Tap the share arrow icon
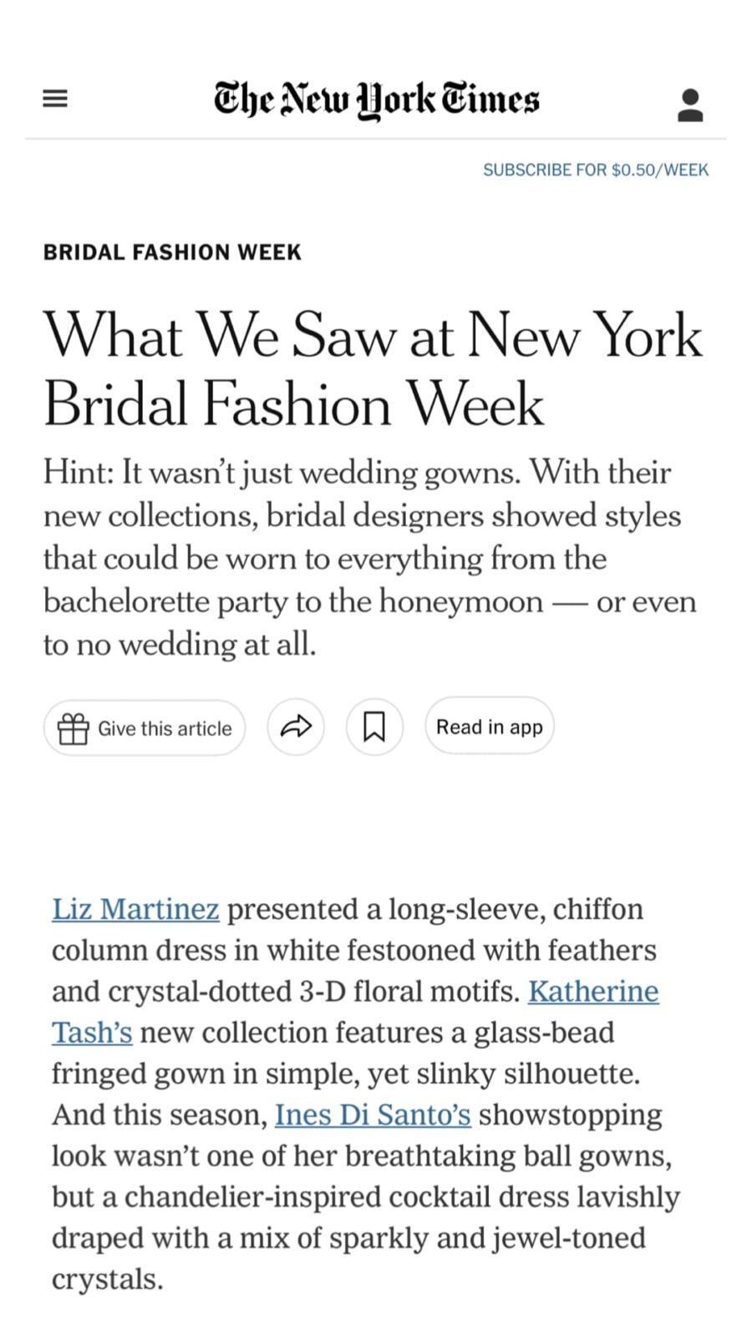752x1338 pixels. [x=296, y=728]
